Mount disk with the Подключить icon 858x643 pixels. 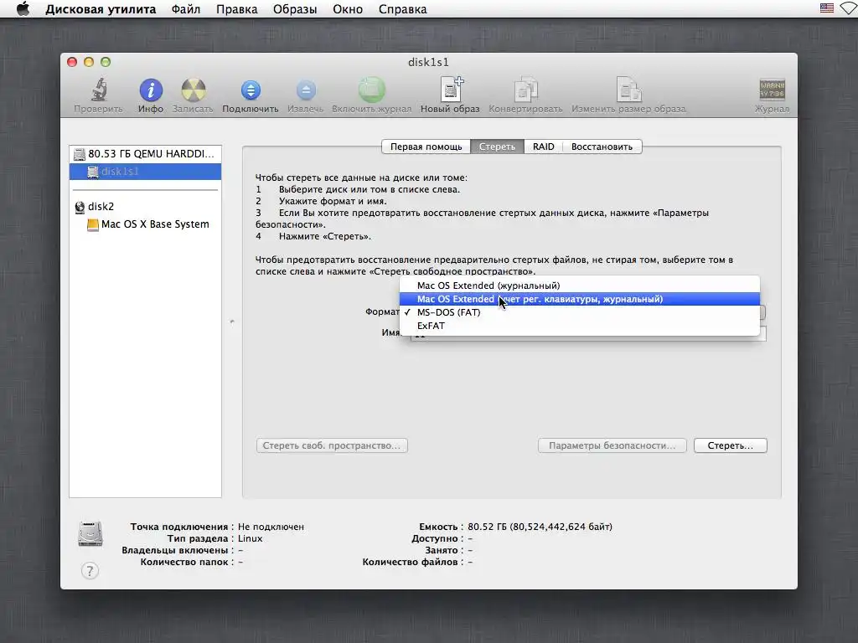click(251, 90)
